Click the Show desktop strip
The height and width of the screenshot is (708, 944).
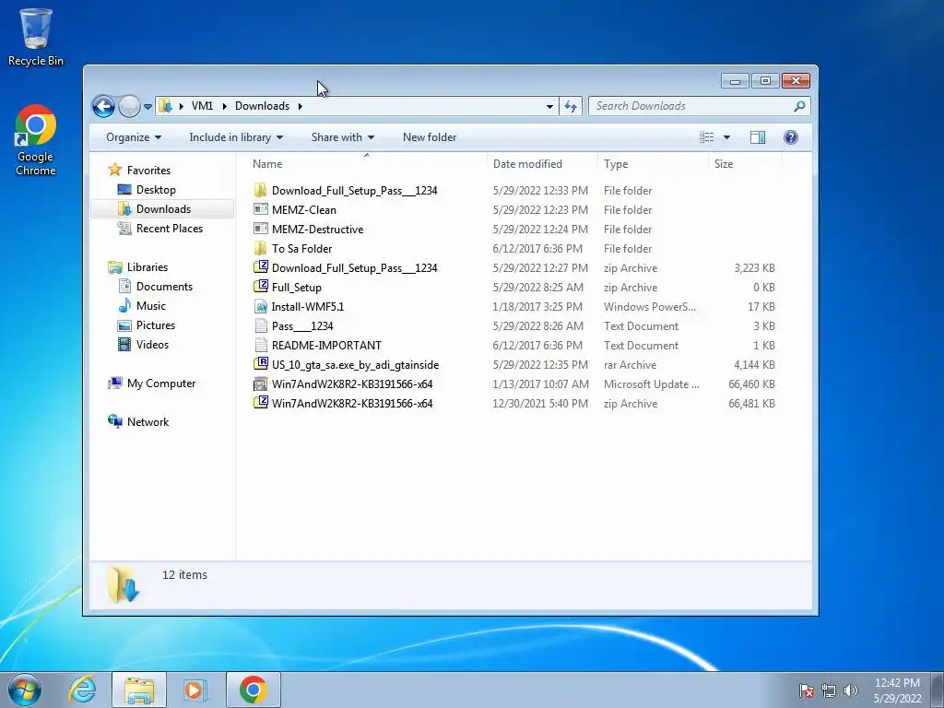click(938, 690)
